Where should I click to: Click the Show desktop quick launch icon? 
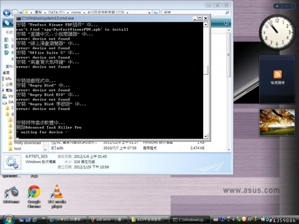[x=28, y=220]
